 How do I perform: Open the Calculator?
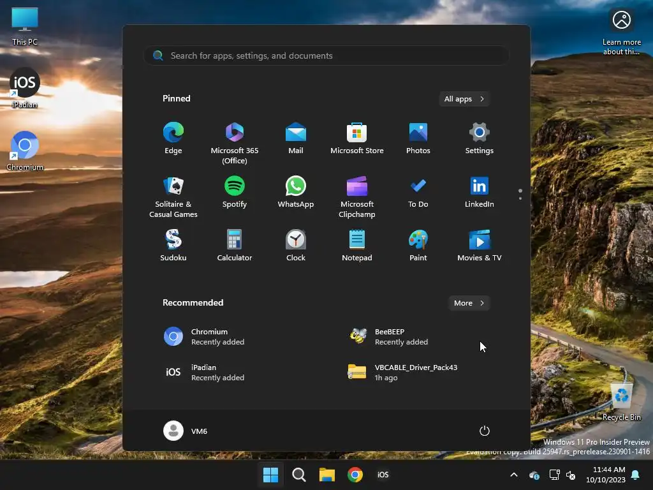(x=235, y=246)
